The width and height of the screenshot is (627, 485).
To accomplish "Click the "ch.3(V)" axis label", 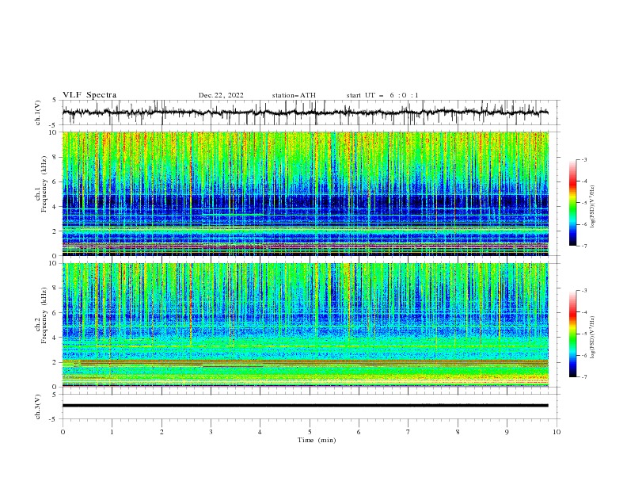I will tap(38, 407).
